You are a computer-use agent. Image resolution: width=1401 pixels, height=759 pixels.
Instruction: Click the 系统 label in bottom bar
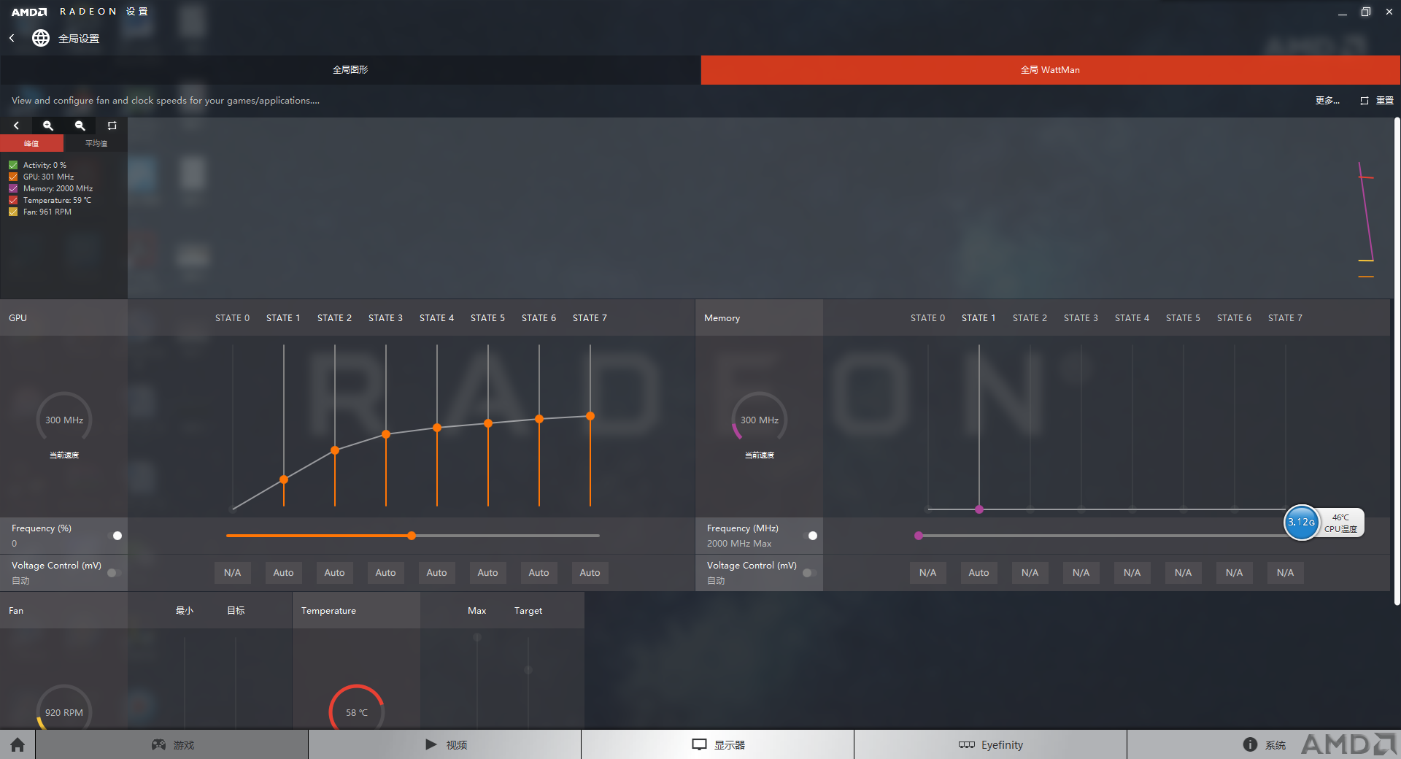(x=1275, y=744)
